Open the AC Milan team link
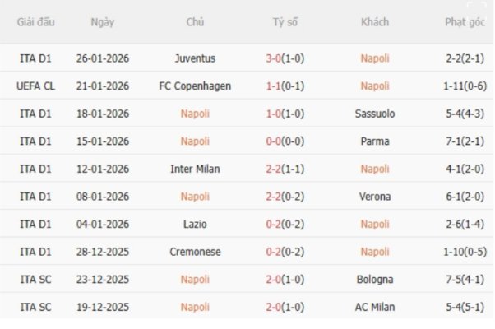 375,307
